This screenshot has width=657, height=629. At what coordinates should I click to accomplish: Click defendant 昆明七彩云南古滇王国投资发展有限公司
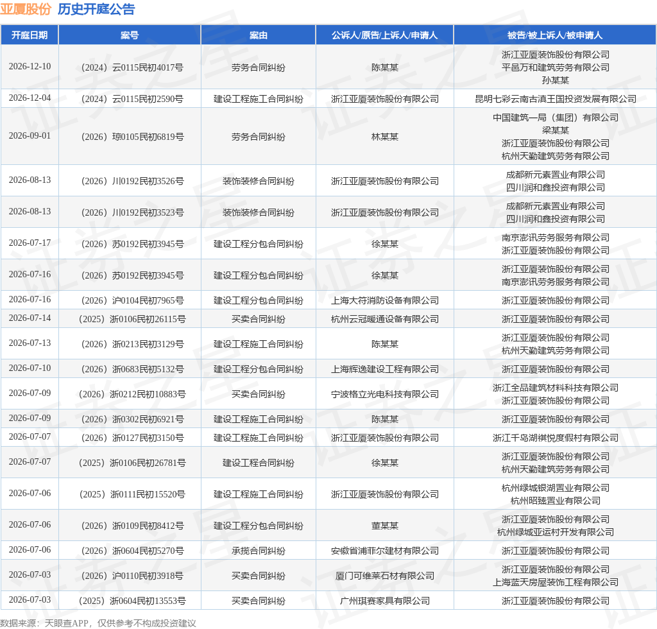pos(555,99)
